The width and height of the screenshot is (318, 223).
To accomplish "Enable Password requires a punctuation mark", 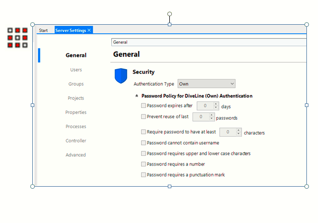I will click(144, 175).
